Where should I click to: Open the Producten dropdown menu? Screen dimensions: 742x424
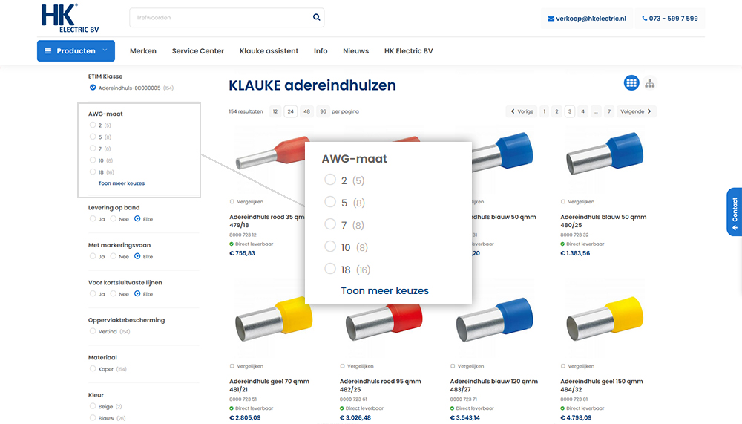[x=76, y=51]
